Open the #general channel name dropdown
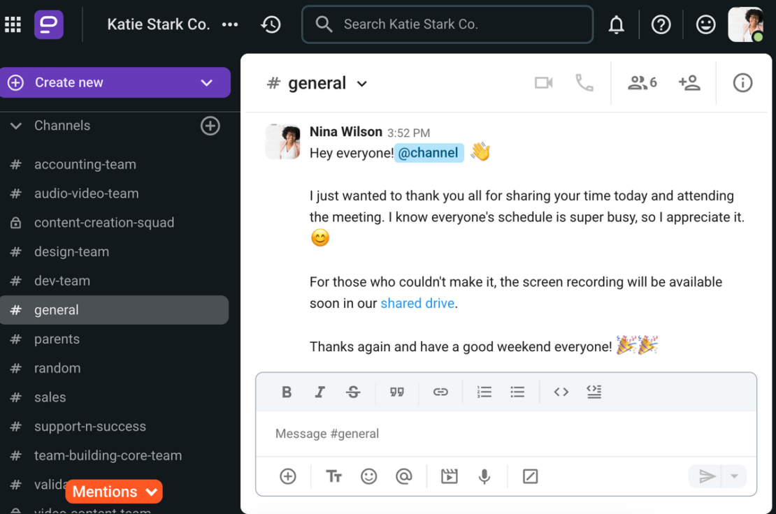Viewport: 776px width, 514px height. (x=362, y=84)
